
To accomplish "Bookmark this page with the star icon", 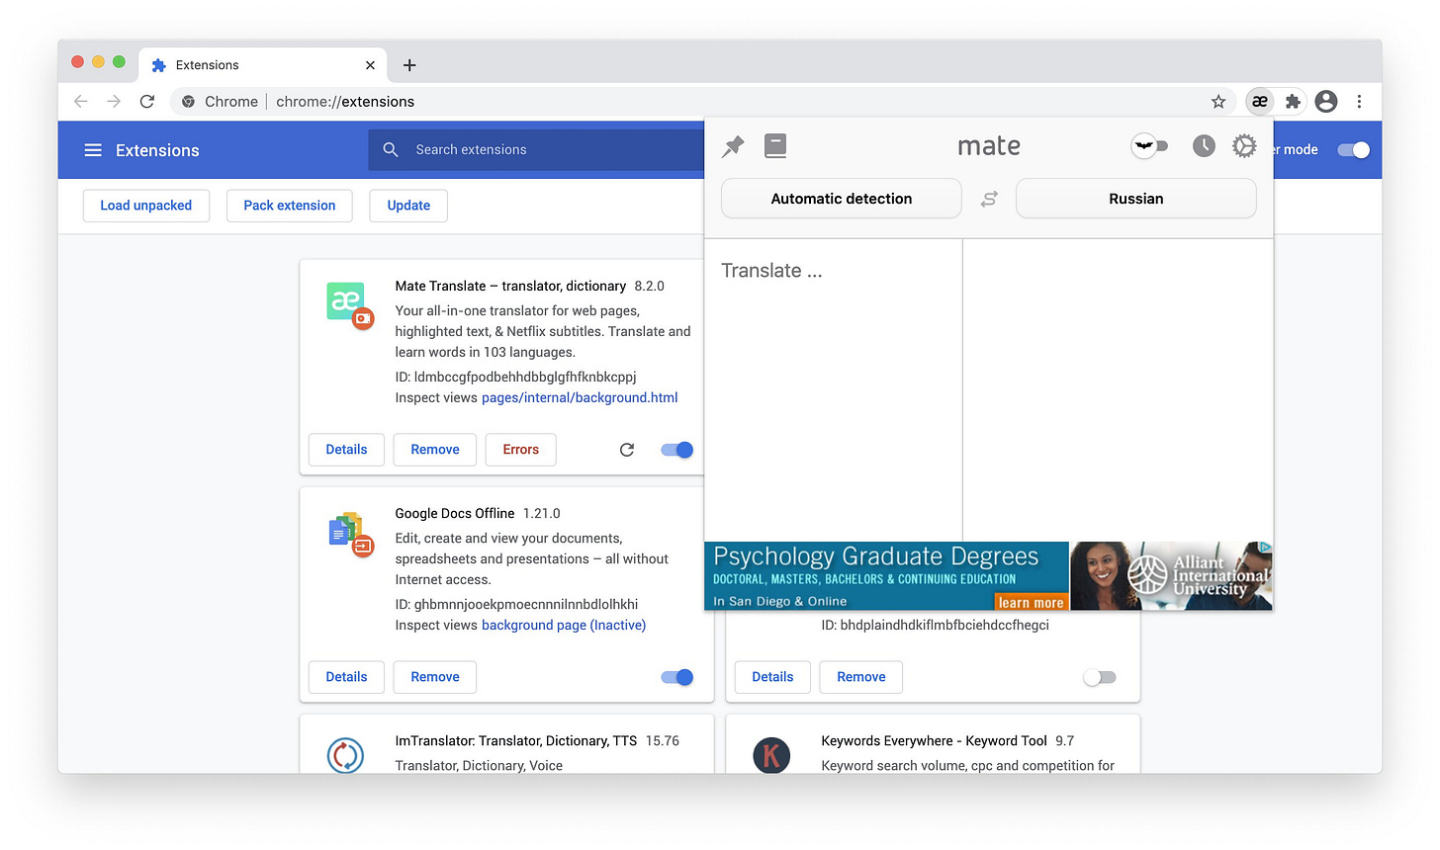I will coord(1218,101).
